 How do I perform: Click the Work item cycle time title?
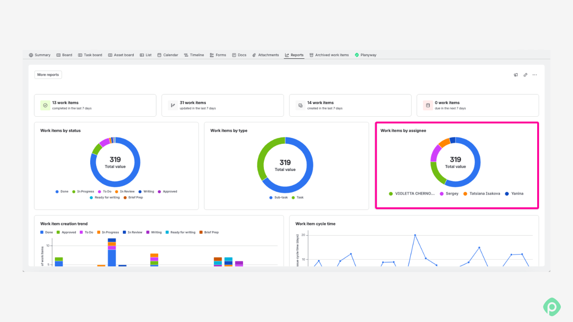tap(316, 224)
